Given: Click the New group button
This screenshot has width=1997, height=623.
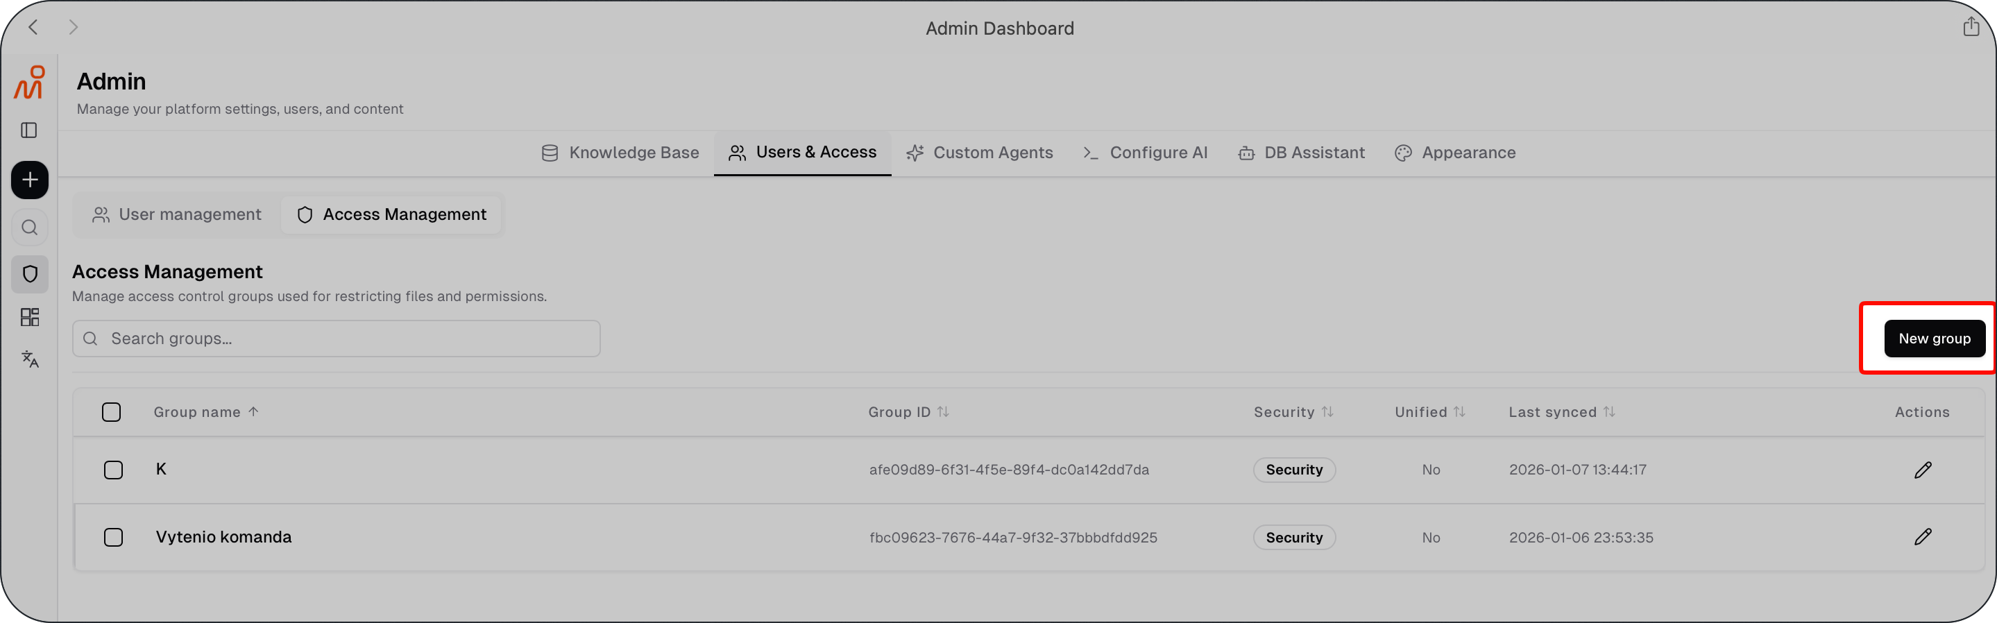Looking at the screenshot, I should [x=1935, y=339].
